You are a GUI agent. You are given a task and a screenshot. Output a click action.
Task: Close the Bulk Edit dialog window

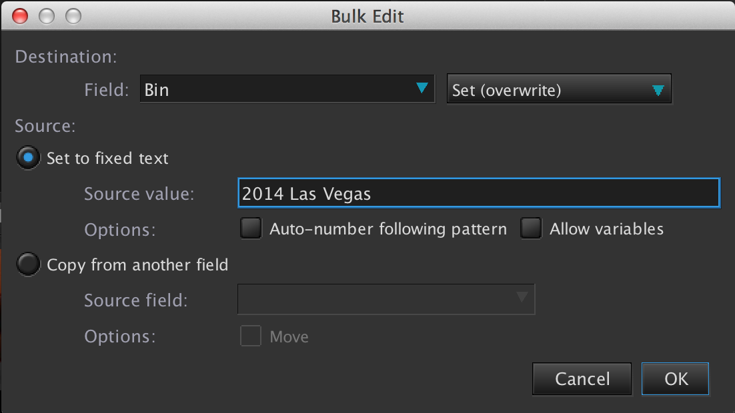tap(20, 15)
